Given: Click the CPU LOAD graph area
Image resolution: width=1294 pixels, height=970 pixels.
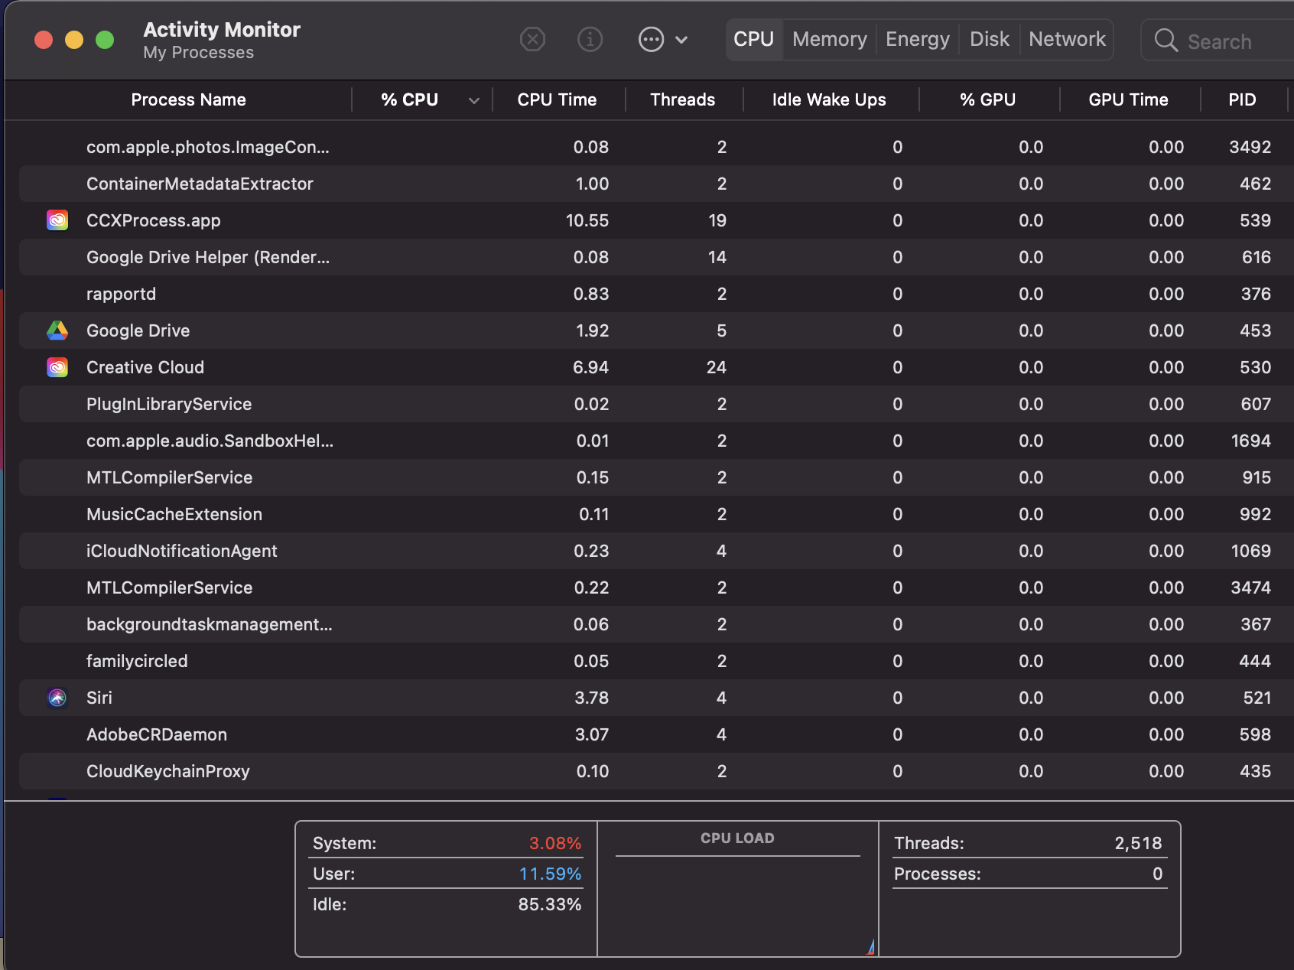Looking at the screenshot, I should click(738, 907).
